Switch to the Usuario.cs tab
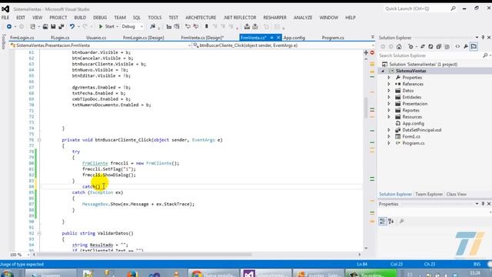This screenshot has height=277, width=492. (96, 38)
